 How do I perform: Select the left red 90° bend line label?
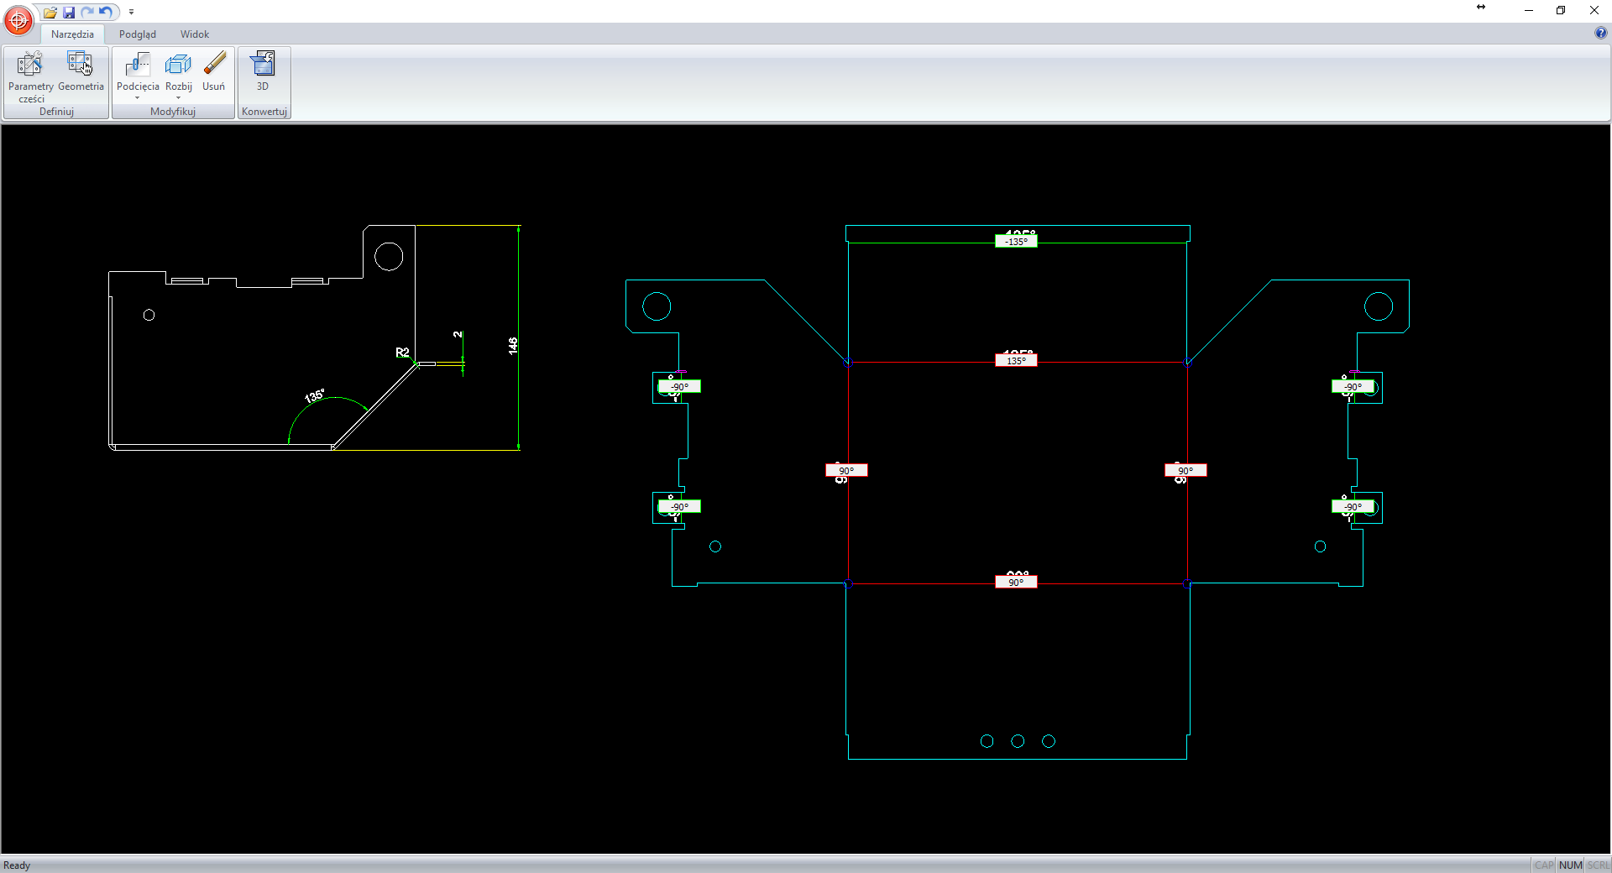point(846,471)
